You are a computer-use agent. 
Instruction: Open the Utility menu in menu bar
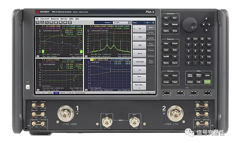[71, 19]
